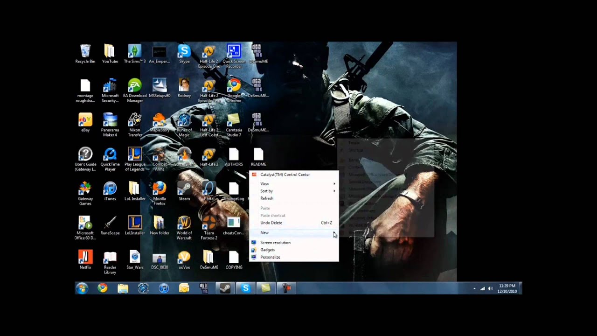Open Catalyst(TM) Control Center from context menu
This screenshot has height=336, width=597.
pyautogui.click(x=294, y=175)
